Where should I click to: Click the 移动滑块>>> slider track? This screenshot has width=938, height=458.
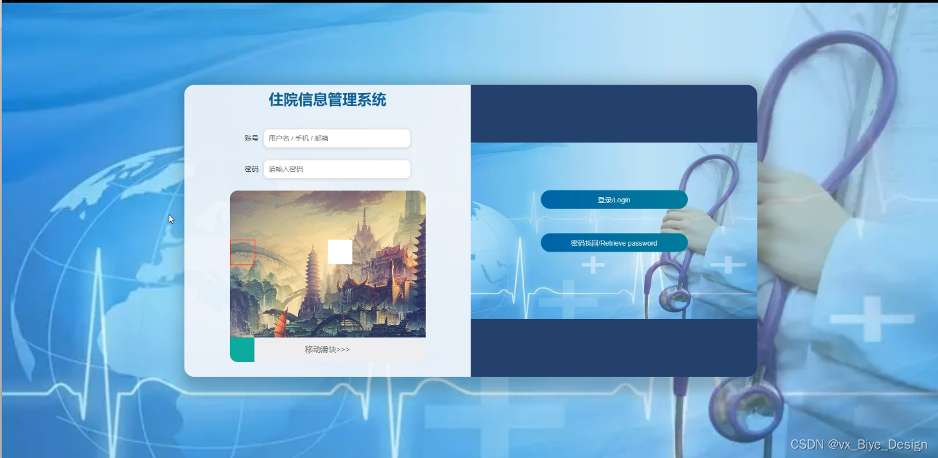pos(328,349)
